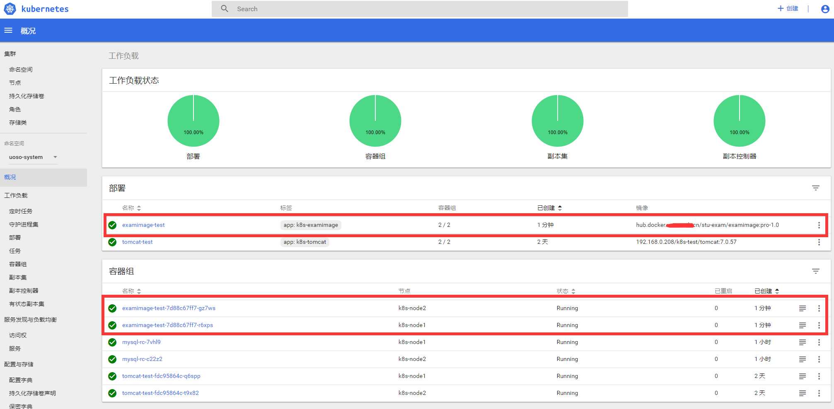Open 服务发现与负载均衡 section heading
This screenshot has height=409, width=834.
pyautogui.click(x=30, y=320)
